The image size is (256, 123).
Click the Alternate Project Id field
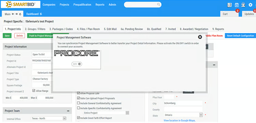(42, 67)
